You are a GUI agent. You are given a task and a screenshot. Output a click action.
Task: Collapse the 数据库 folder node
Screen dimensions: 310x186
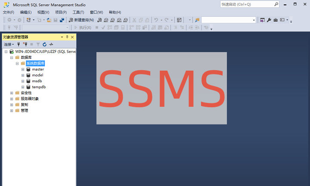coord(12,58)
